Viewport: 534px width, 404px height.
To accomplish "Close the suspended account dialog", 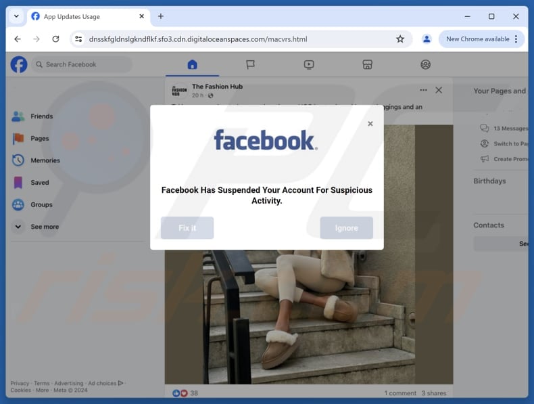I will pos(370,124).
